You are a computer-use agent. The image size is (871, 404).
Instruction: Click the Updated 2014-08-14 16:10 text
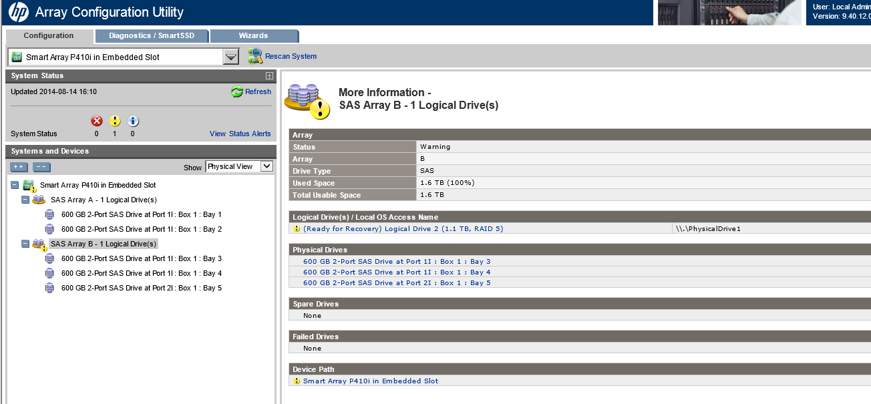(x=53, y=91)
